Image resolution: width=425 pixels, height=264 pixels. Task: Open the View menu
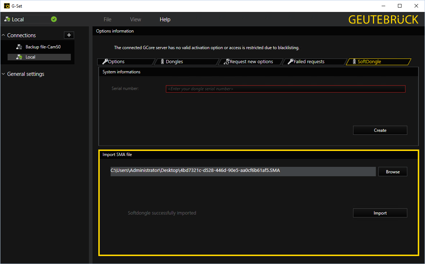(136, 20)
